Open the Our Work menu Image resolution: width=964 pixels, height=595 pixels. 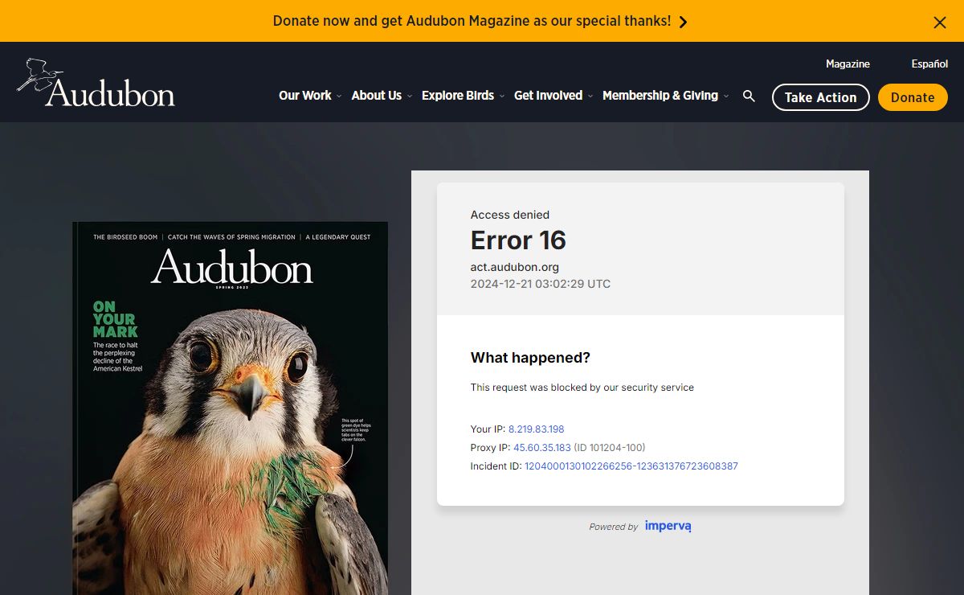pos(305,96)
